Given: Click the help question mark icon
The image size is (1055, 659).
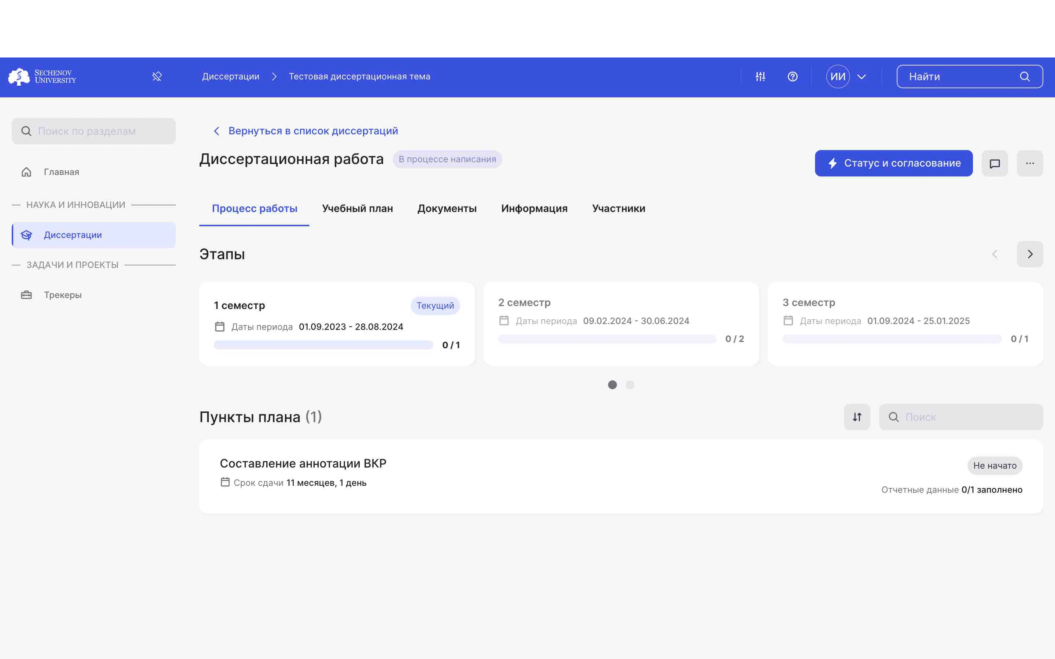Looking at the screenshot, I should click(793, 76).
